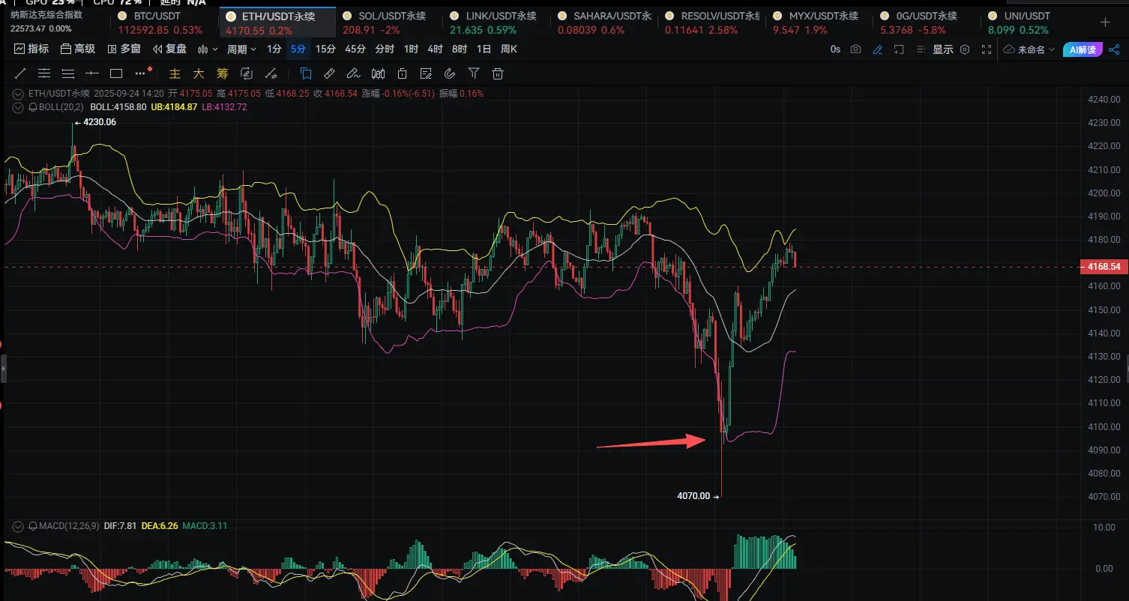
Task: Take a chart screenshot with camera icon
Action: (856, 49)
